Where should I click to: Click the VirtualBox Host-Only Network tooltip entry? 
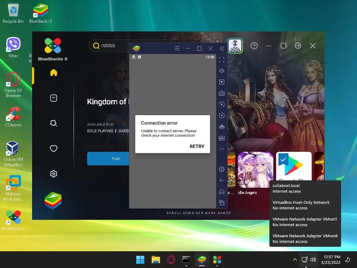point(301,205)
